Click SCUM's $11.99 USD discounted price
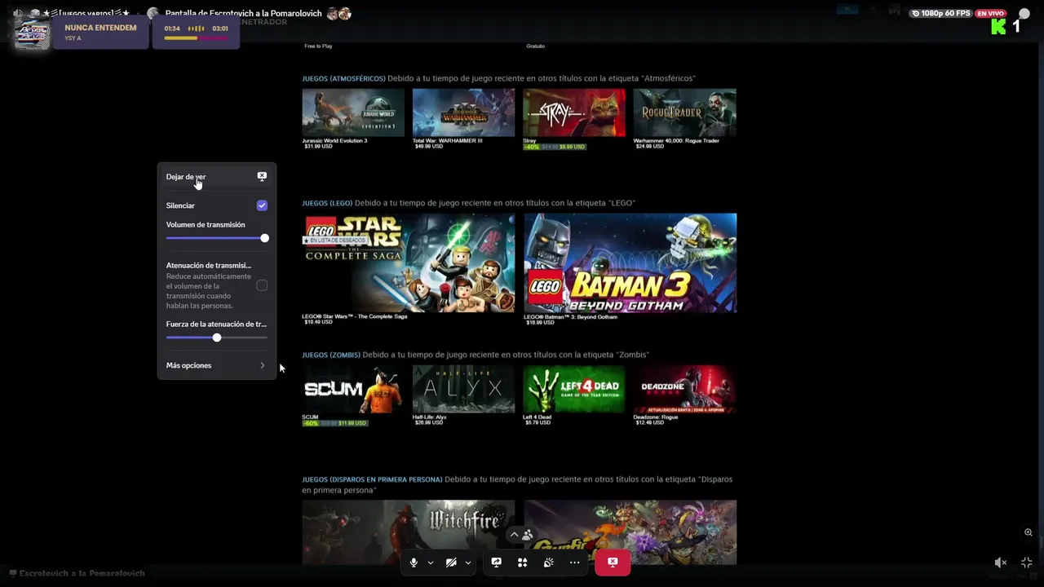Screen dimensions: 1044x587 352,423
